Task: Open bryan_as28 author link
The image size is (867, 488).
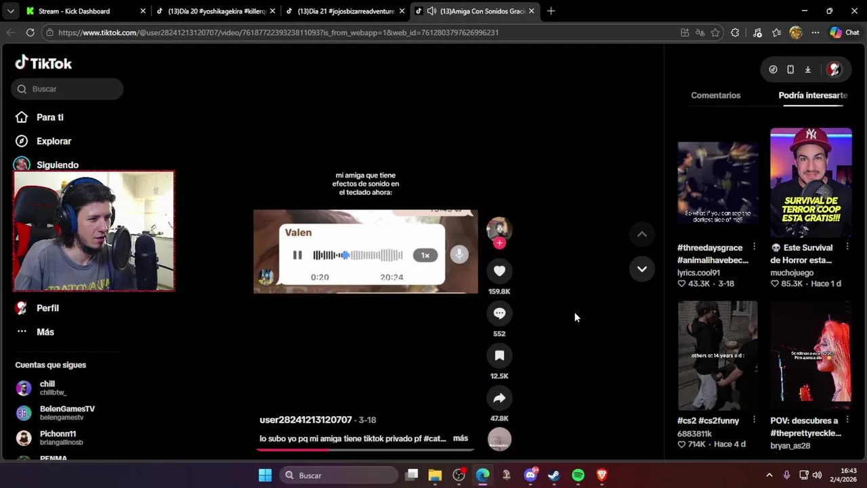Action: pos(790,446)
